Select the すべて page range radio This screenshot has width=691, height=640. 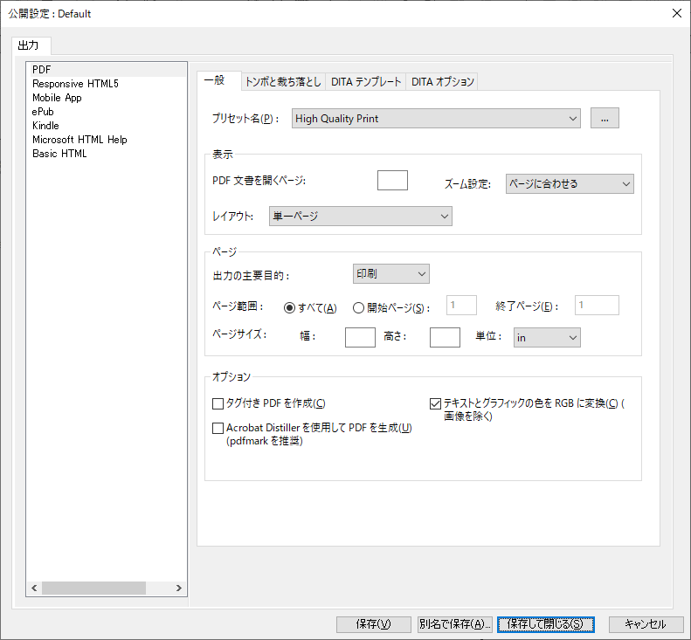(x=291, y=307)
